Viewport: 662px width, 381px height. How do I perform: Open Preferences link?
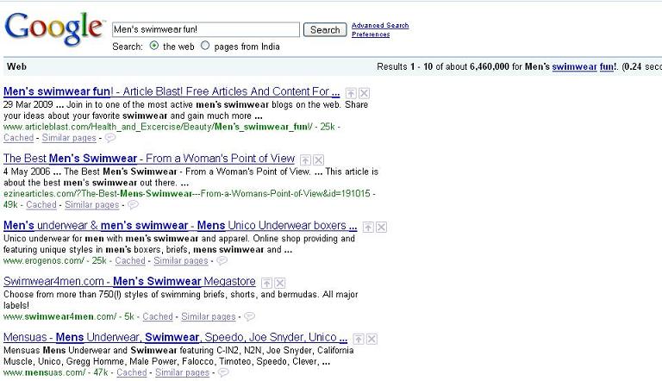(371, 34)
